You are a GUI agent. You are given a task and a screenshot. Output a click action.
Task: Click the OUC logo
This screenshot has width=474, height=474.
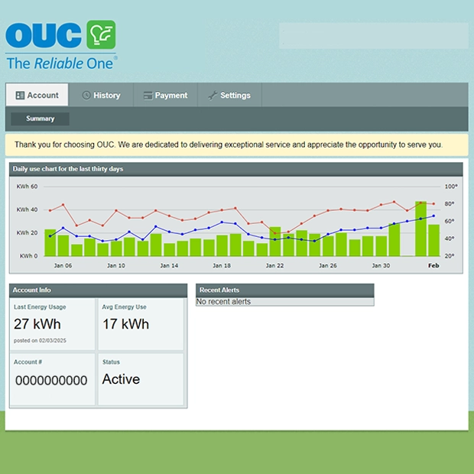pos(61,45)
